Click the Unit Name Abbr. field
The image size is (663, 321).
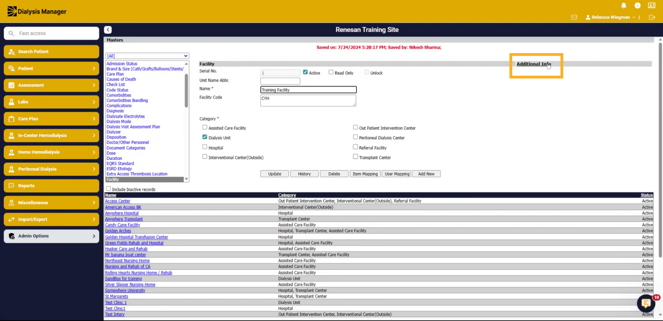(x=280, y=81)
